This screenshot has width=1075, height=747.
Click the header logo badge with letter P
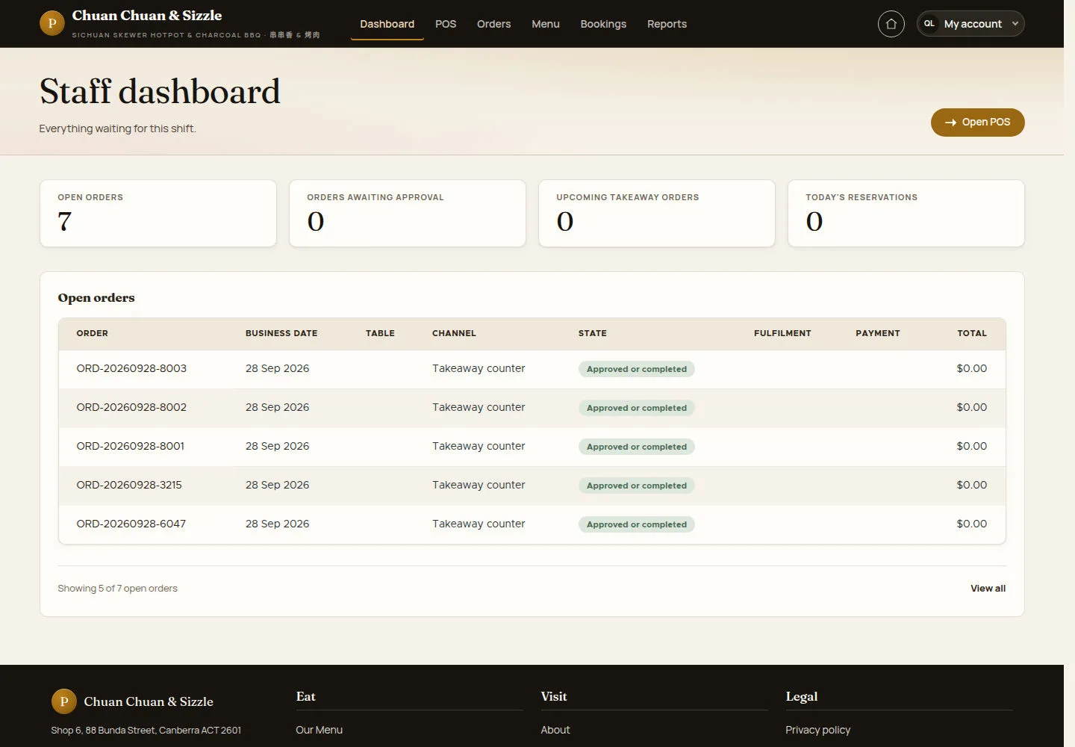click(52, 23)
